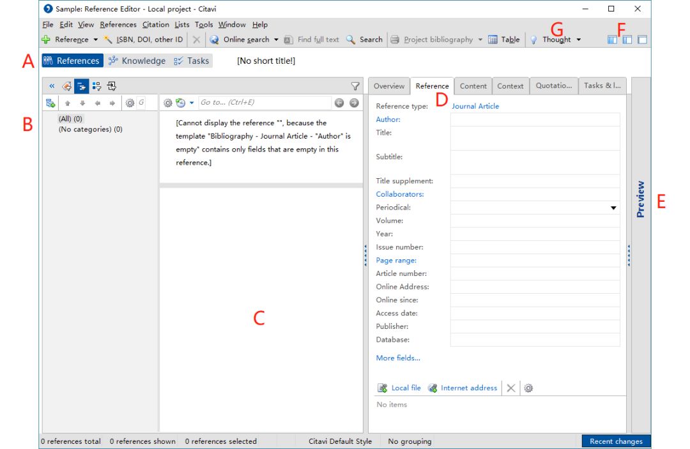Open the Content tab

tap(473, 86)
